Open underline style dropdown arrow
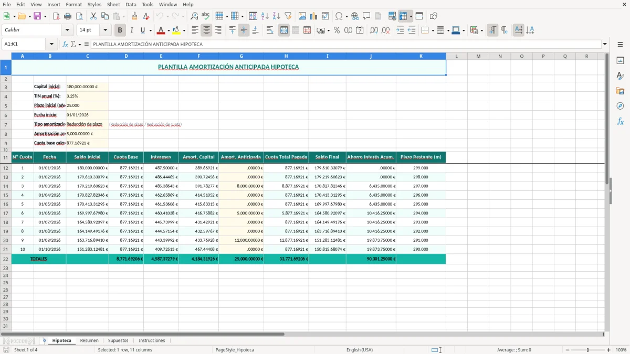The width and height of the screenshot is (630, 354). tap(150, 30)
